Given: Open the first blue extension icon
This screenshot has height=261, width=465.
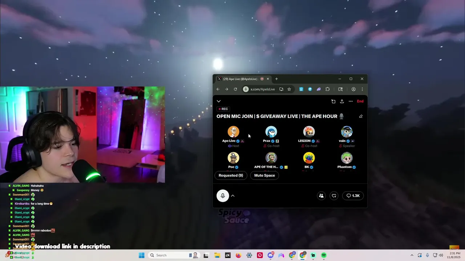Looking at the screenshot, I should coord(301,89).
